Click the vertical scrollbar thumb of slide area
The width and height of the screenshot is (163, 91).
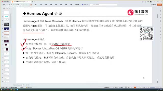pos(157,16)
